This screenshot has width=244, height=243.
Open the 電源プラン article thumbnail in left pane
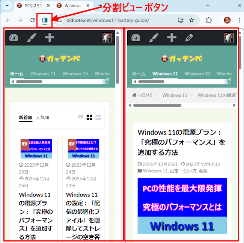pyautogui.click(x=36, y=149)
